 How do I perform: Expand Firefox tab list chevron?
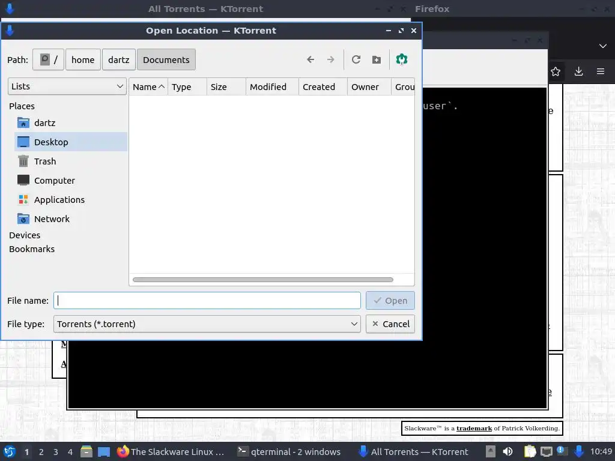point(603,46)
